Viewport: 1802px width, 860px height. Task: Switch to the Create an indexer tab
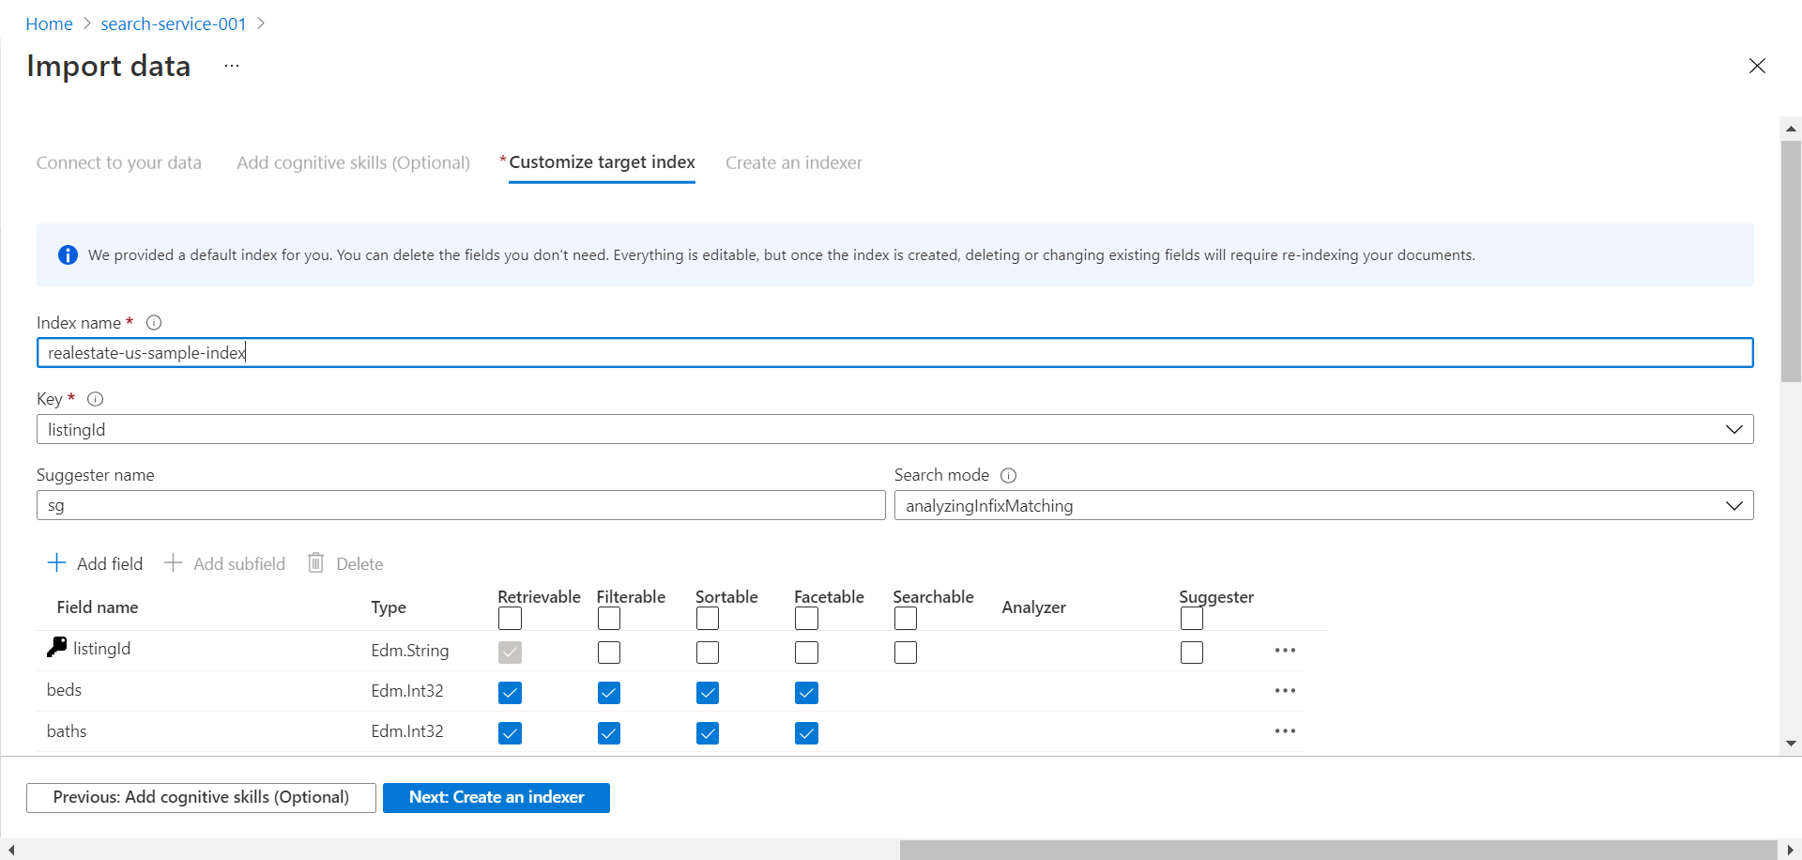coord(793,162)
